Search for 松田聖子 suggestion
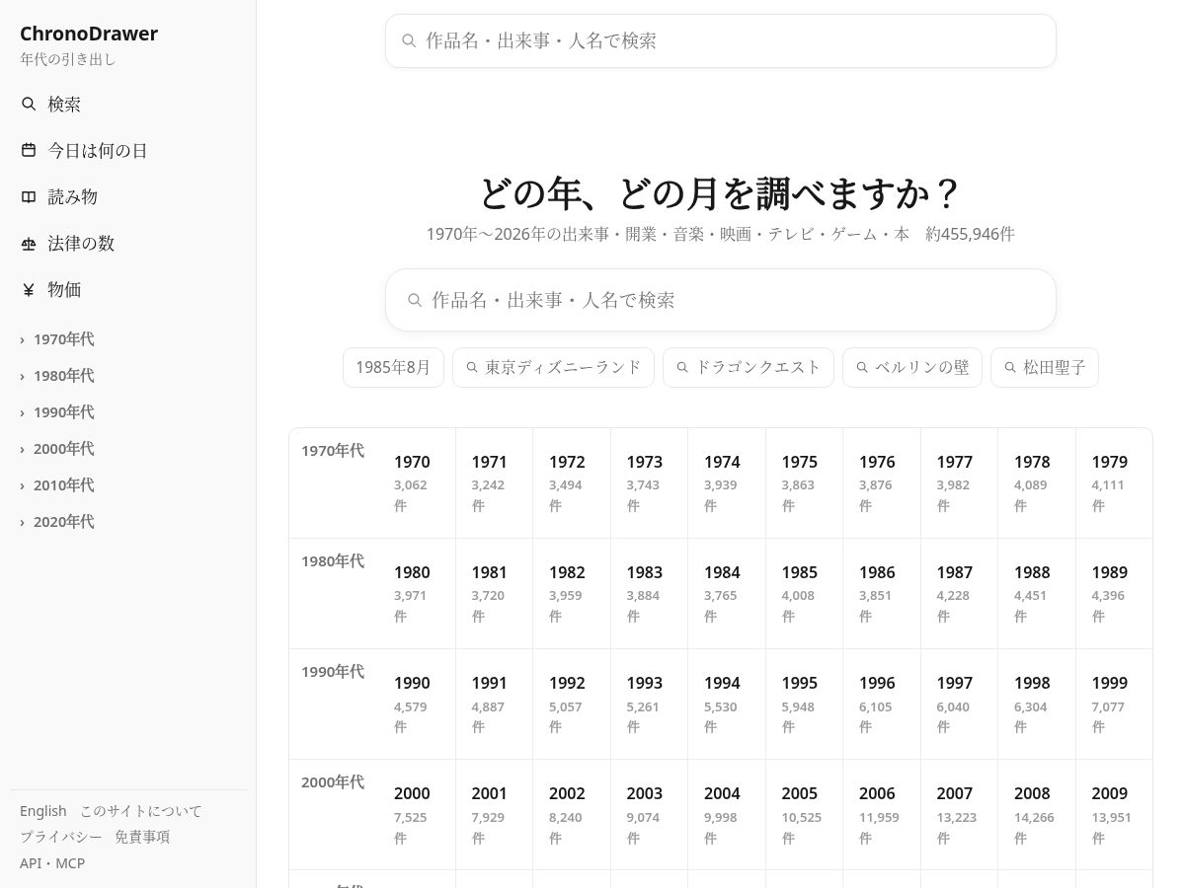 [1045, 367]
